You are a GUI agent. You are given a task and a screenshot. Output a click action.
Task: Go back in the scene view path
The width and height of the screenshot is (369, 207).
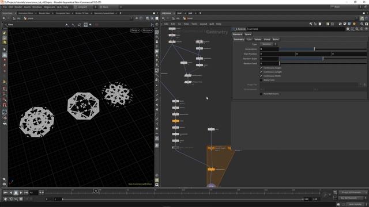pyautogui.click(x=4, y=18)
